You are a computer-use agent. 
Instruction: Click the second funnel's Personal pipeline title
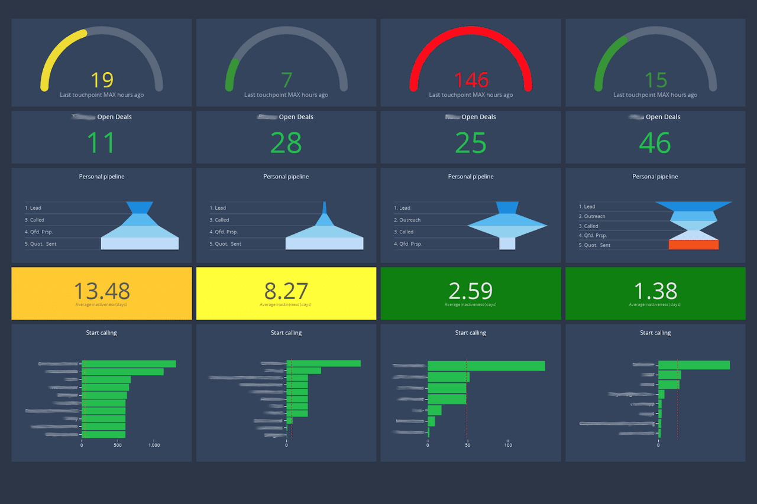click(x=286, y=177)
